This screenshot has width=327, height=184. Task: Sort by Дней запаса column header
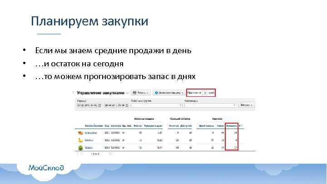coord(207,126)
